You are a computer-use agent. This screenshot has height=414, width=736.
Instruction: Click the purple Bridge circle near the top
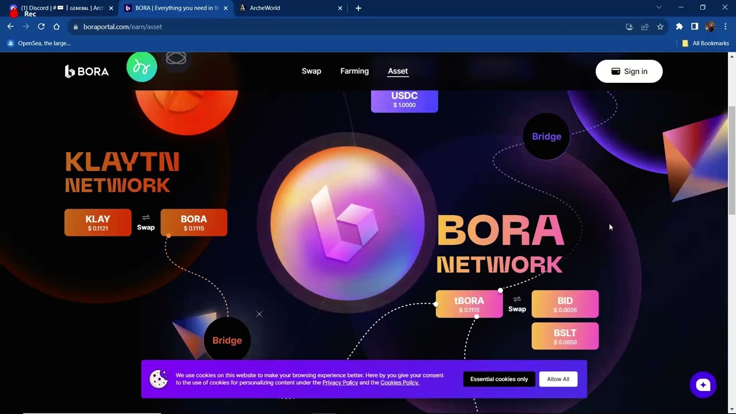pos(546,136)
